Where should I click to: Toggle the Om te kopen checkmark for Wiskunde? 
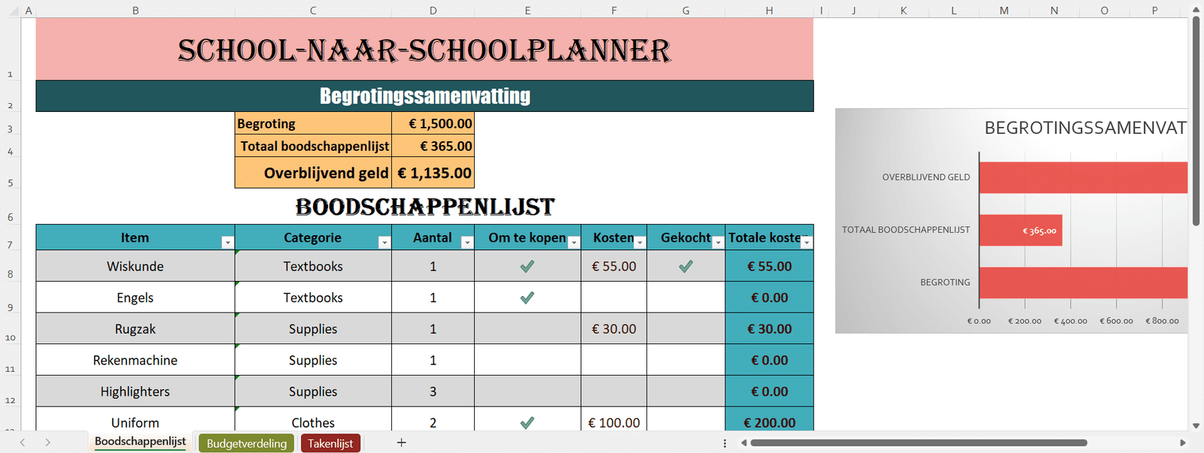(x=528, y=266)
